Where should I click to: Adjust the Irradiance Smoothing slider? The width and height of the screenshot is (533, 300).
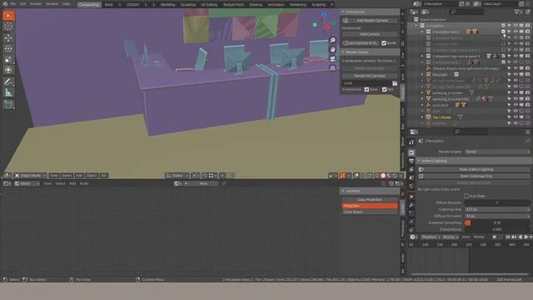(496, 222)
